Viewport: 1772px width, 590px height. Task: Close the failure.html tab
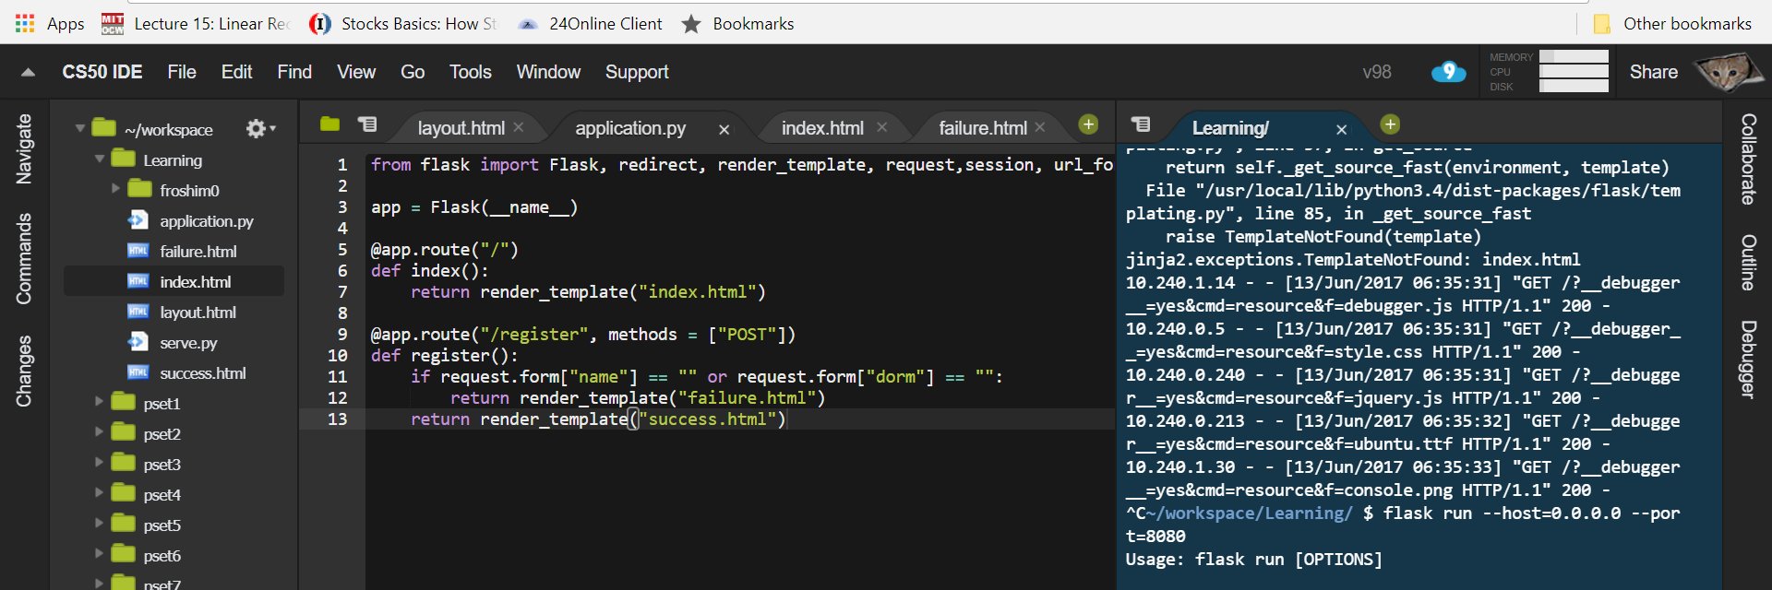1040,127
